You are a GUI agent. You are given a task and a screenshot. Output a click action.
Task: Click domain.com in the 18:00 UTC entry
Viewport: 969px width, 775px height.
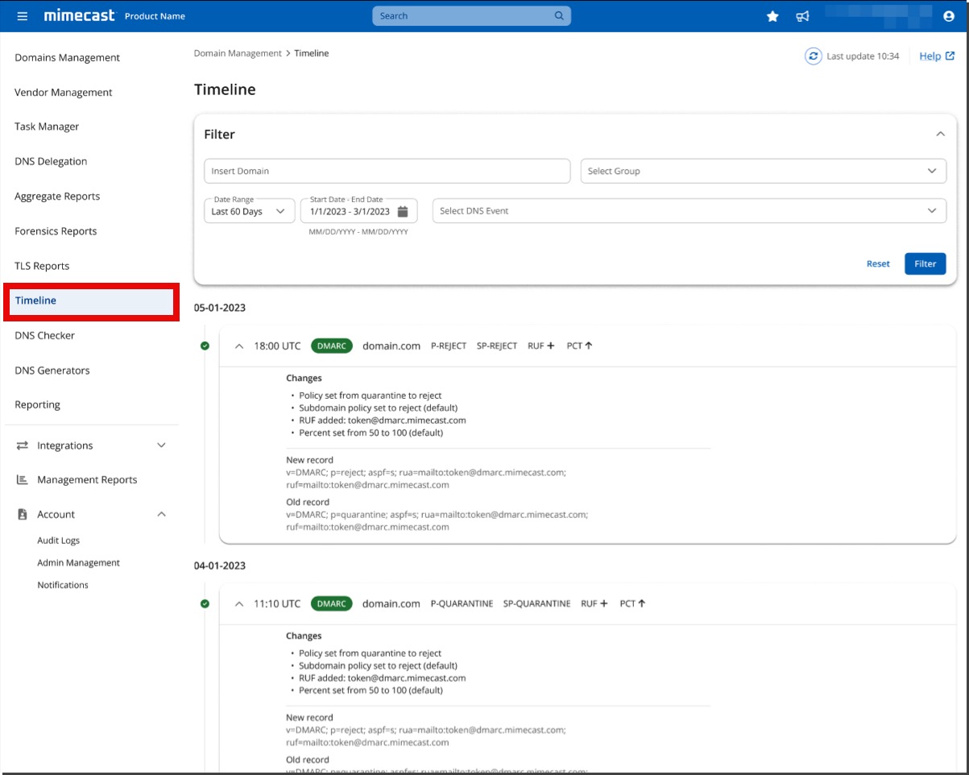(x=391, y=346)
